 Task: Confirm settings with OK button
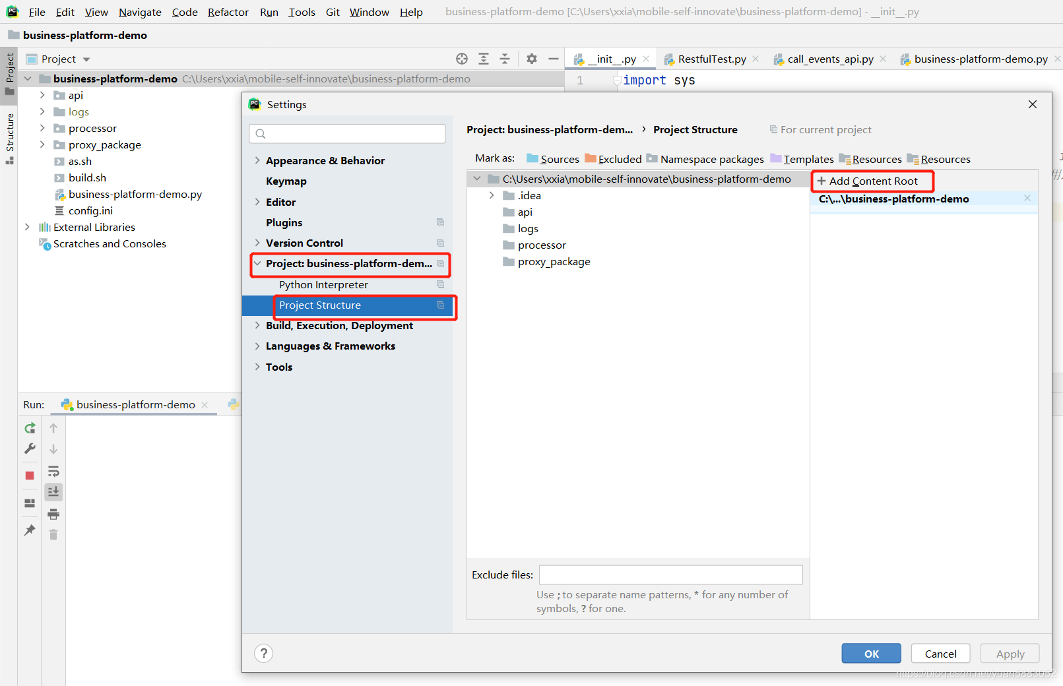point(871,654)
